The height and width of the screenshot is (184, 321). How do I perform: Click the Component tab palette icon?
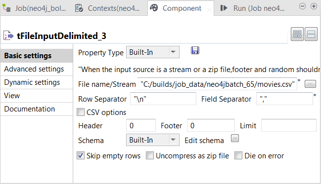pyautogui.click(x=154, y=8)
